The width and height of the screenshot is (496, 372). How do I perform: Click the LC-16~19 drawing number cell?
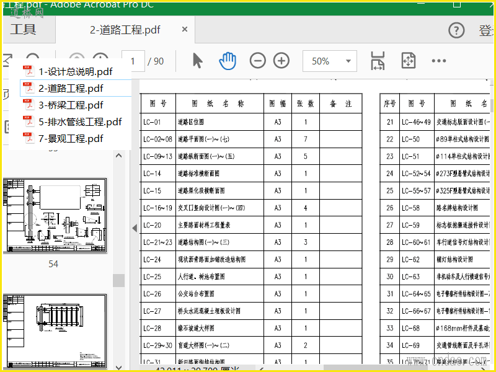(158, 208)
